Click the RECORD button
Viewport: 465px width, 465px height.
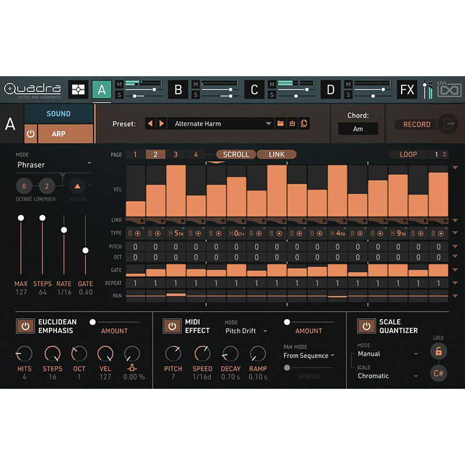point(417,124)
